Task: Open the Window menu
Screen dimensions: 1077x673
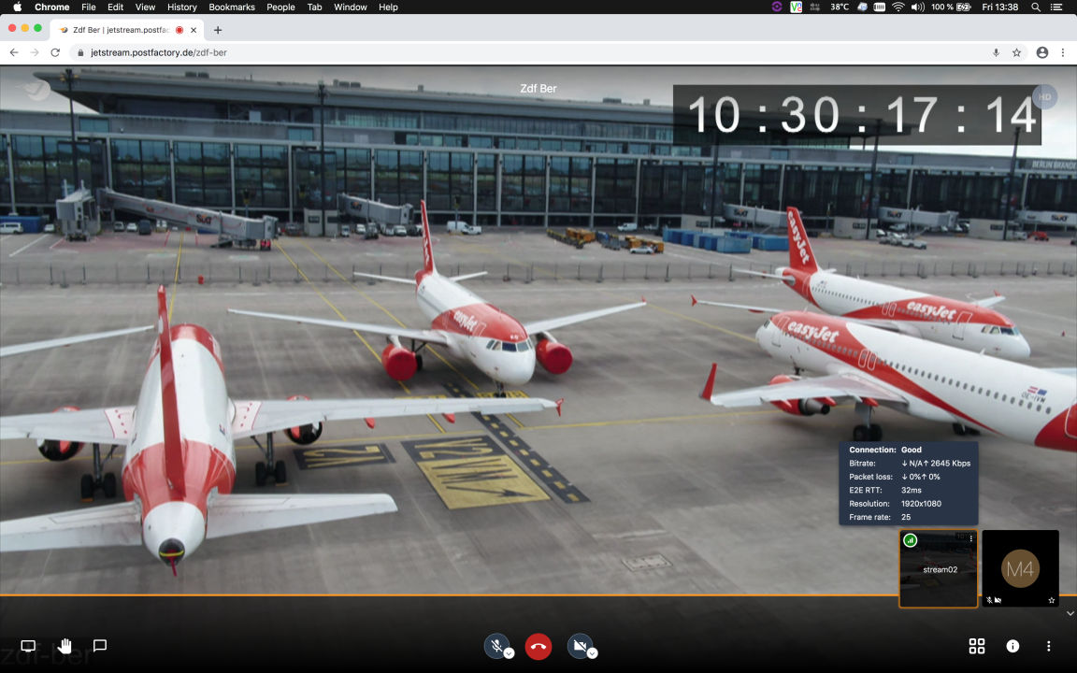Action: click(x=351, y=7)
